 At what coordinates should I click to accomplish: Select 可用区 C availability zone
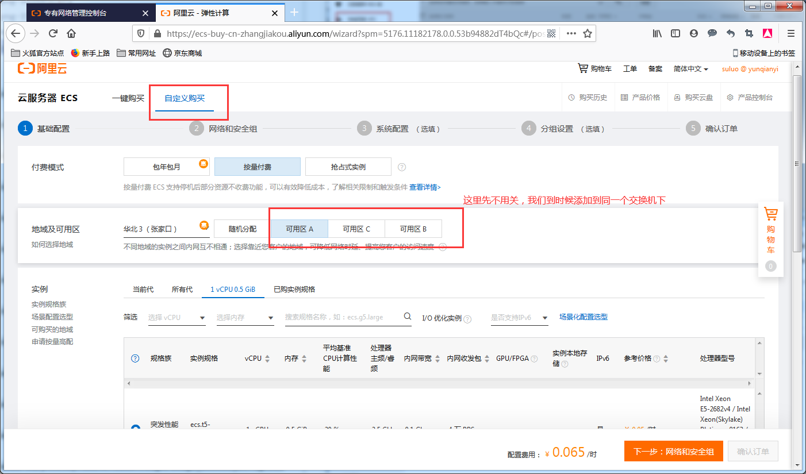coord(356,229)
